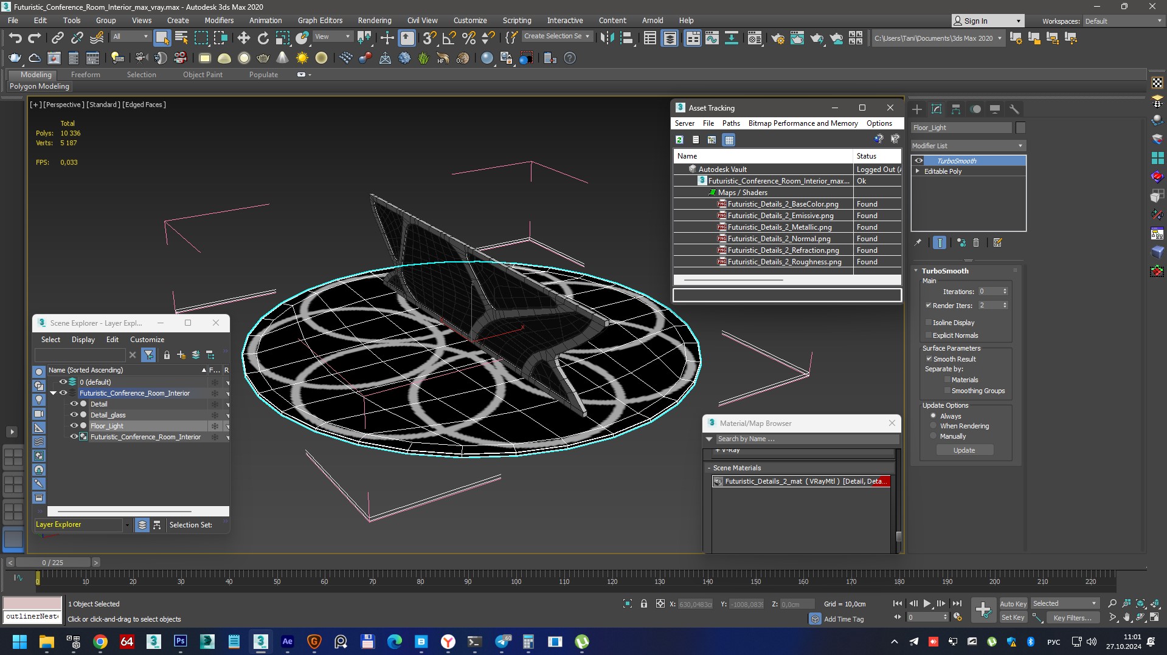This screenshot has width=1167, height=655.
Task: Click the Iterations spinner arrows
Action: pos(1005,292)
